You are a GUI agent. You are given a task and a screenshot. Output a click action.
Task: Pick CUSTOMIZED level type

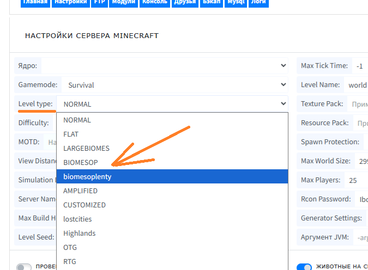172,205
